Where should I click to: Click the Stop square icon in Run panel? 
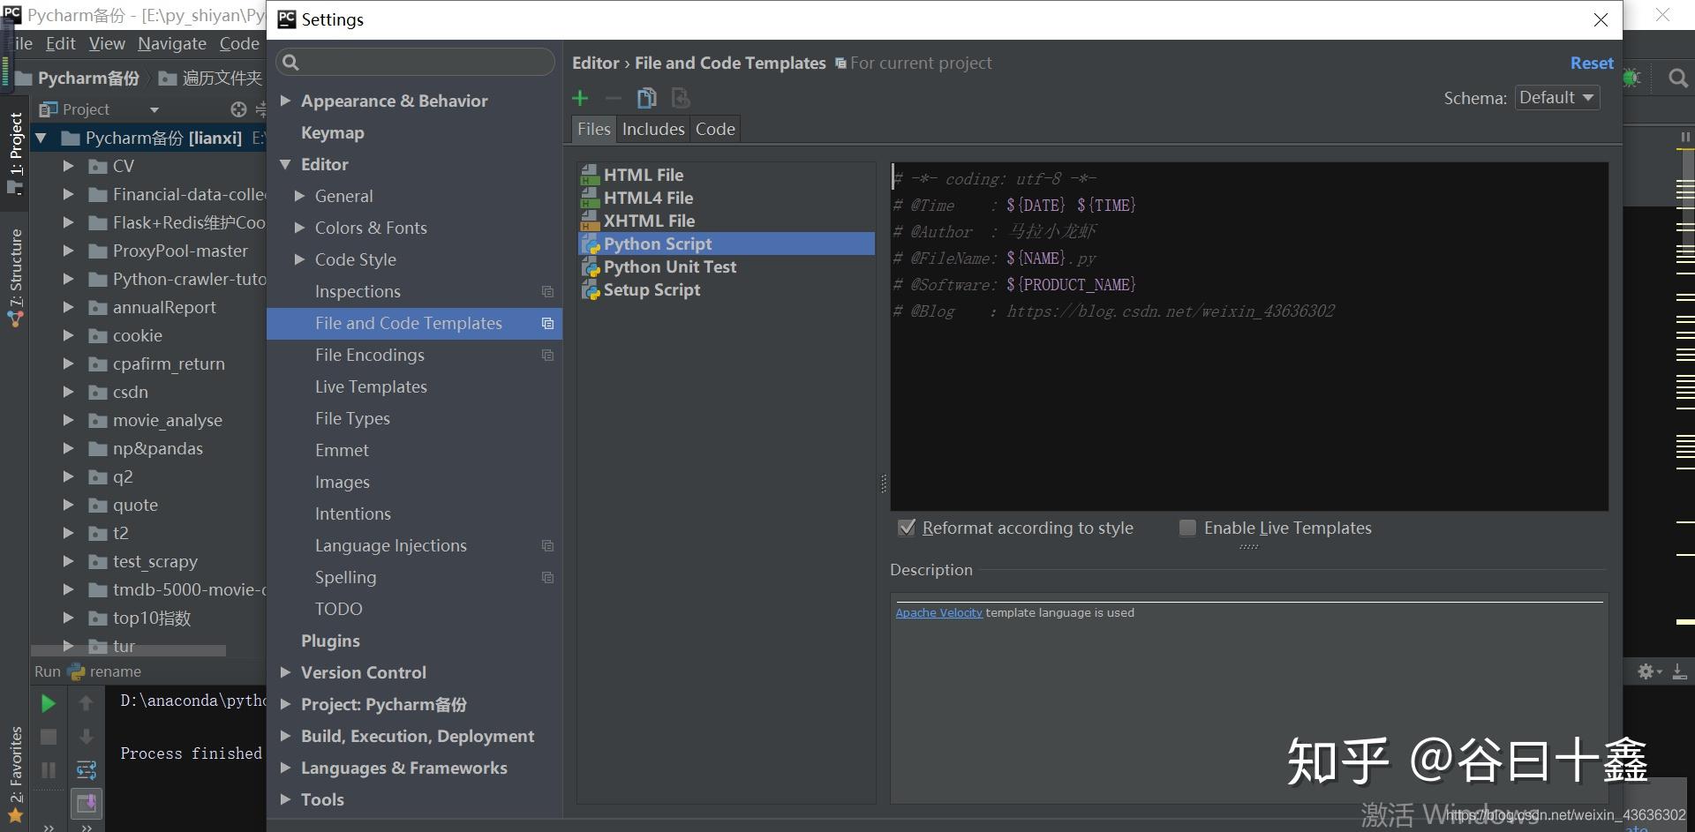point(49,737)
